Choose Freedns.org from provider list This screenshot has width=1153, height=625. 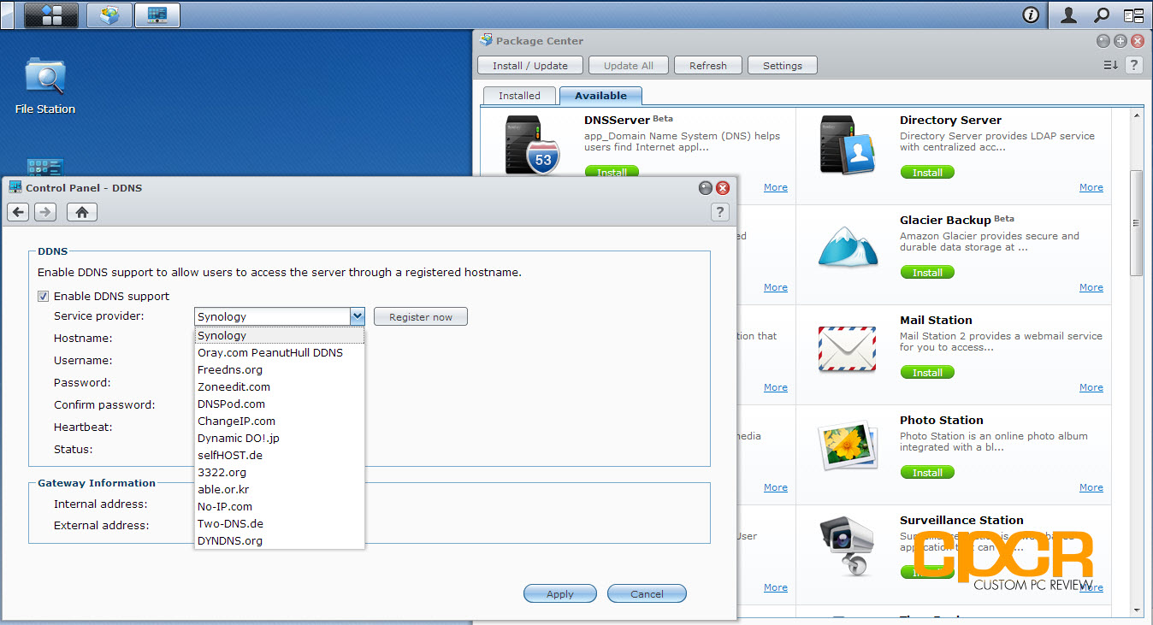point(280,370)
